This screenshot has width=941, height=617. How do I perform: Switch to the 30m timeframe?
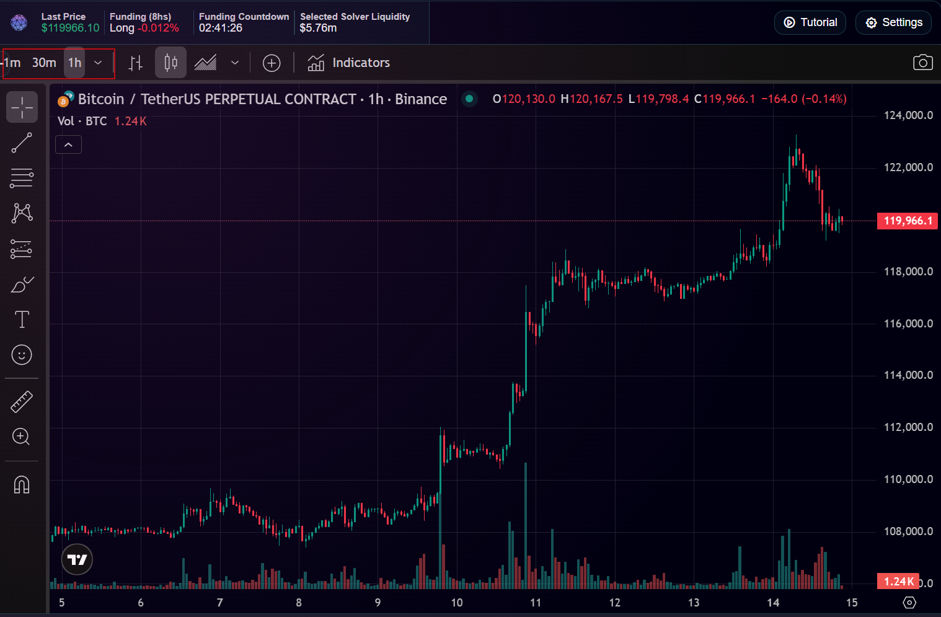(x=44, y=63)
